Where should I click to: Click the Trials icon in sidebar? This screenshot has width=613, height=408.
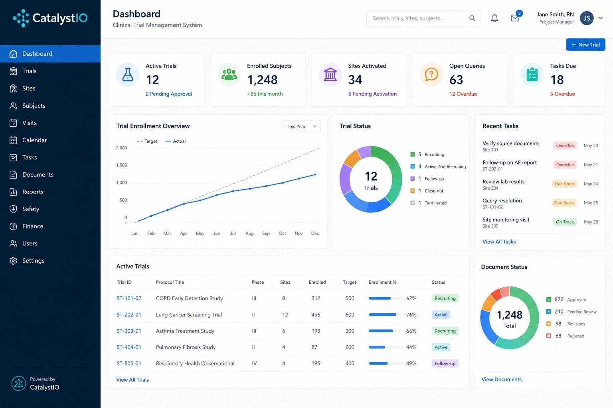tap(13, 71)
